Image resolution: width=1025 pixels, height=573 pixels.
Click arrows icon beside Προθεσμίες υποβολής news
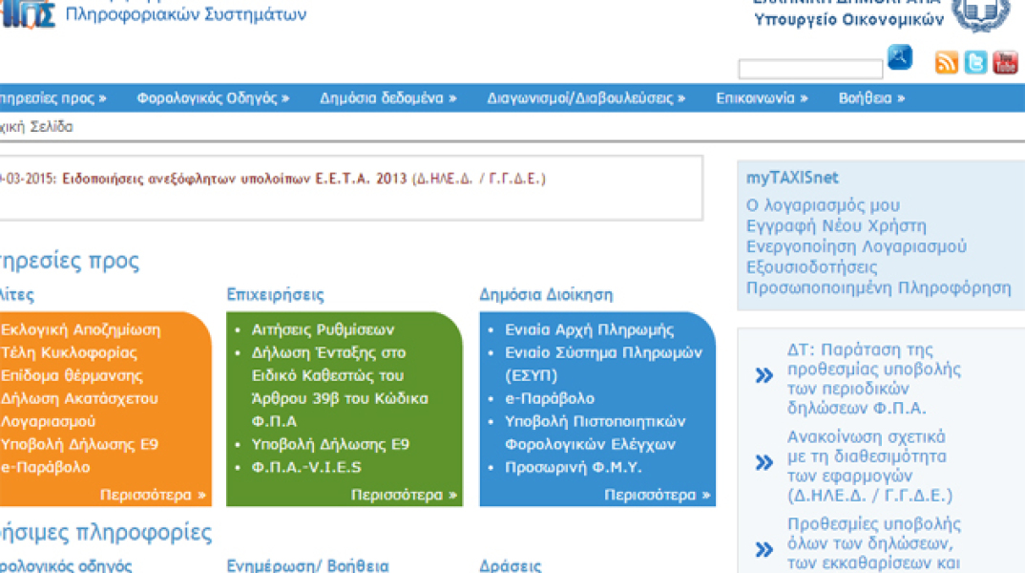coord(764,549)
